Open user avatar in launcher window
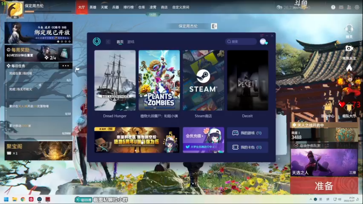The height and width of the screenshot is (204, 363). (x=263, y=42)
